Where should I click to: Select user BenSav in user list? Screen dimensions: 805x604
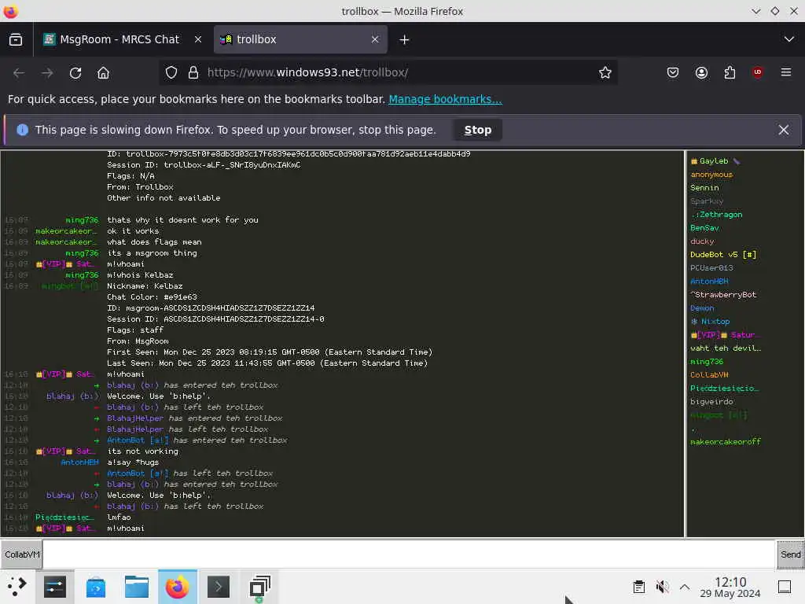pyautogui.click(x=704, y=228)
